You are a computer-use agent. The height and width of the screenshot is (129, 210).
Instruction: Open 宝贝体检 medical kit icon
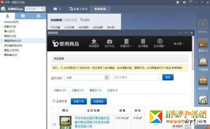[x=110, y=41]
